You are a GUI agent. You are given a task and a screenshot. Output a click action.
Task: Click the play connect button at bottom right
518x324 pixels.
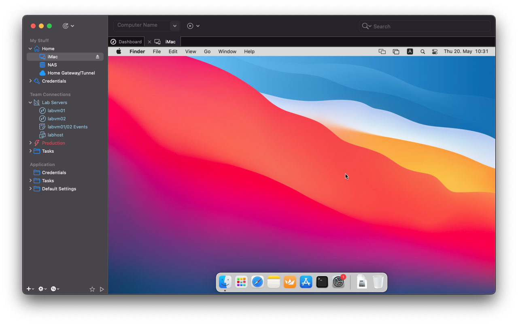[x=102, y=289]
